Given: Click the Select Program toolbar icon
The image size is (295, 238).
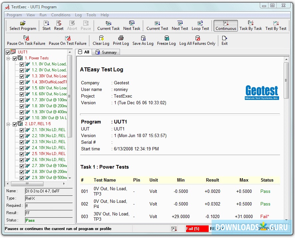Looking at the screenshot, I should click(x=23, y=25).
